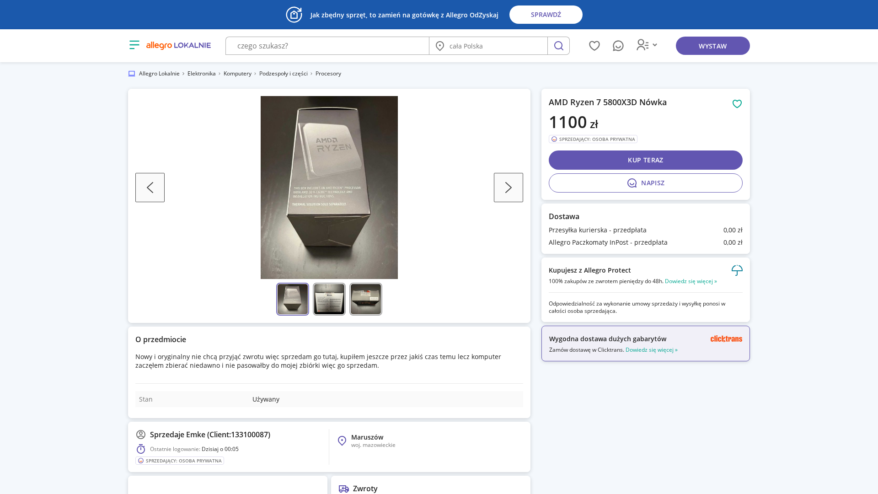Click the location pin in search bar
This screenshot has height=494, width=878.
[x=440, y=46]
